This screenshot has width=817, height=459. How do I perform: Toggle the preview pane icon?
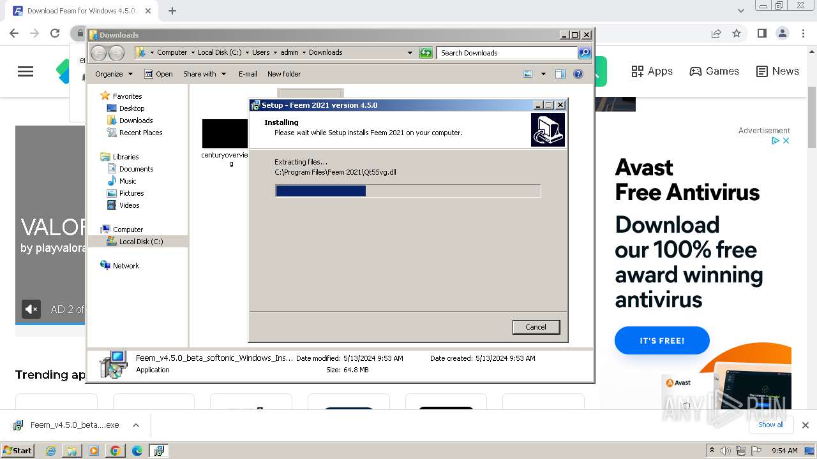click(x=560, y=74)
